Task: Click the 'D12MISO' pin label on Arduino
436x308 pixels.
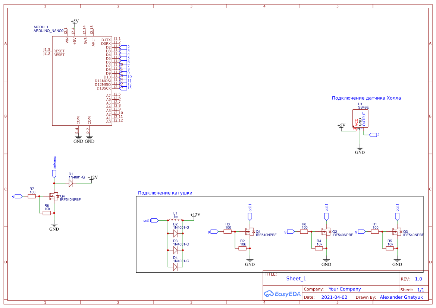Action: pos(103,85)
